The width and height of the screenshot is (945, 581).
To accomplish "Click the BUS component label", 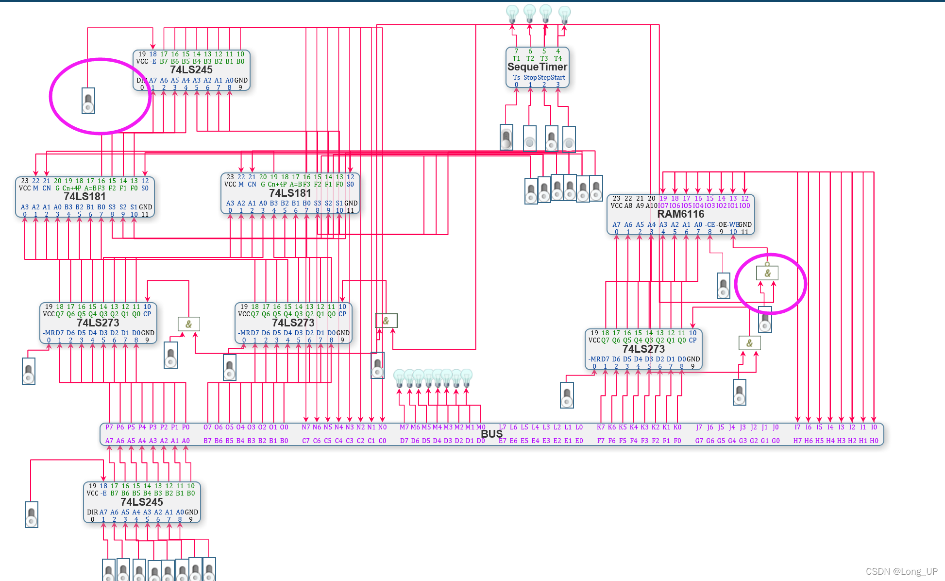I will pyautogui.click(x=491, y=434).
